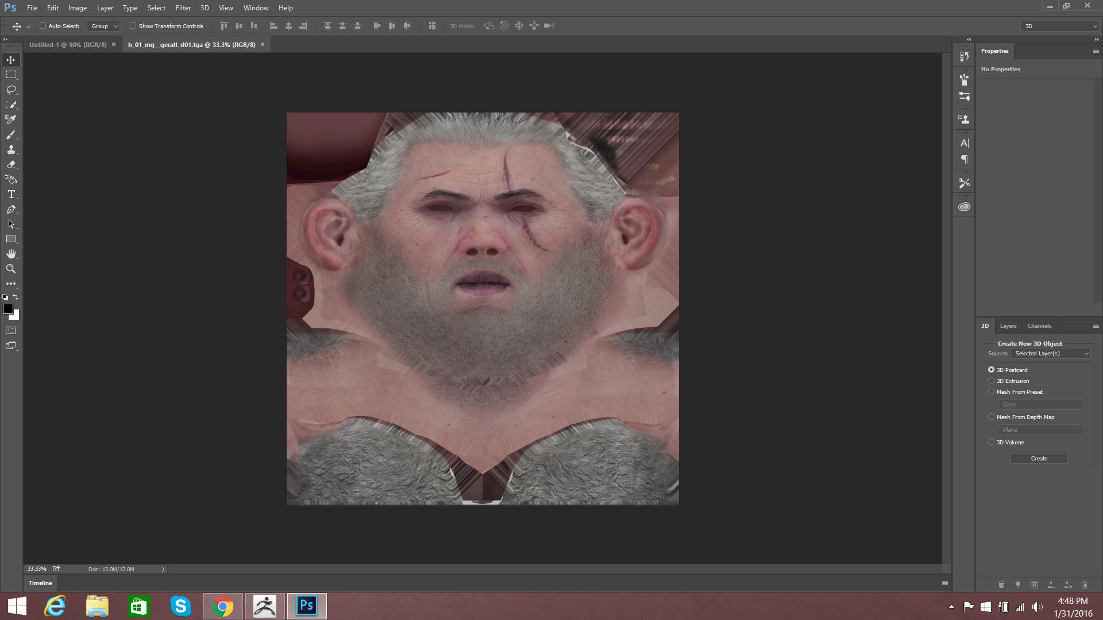The width and height of the screenshot is (1103, 620).
Task: Open the Move tool preset picker arrow
Action: [x=28, y=26]
